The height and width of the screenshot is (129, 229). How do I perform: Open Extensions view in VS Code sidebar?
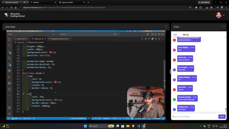click(9, 64)
